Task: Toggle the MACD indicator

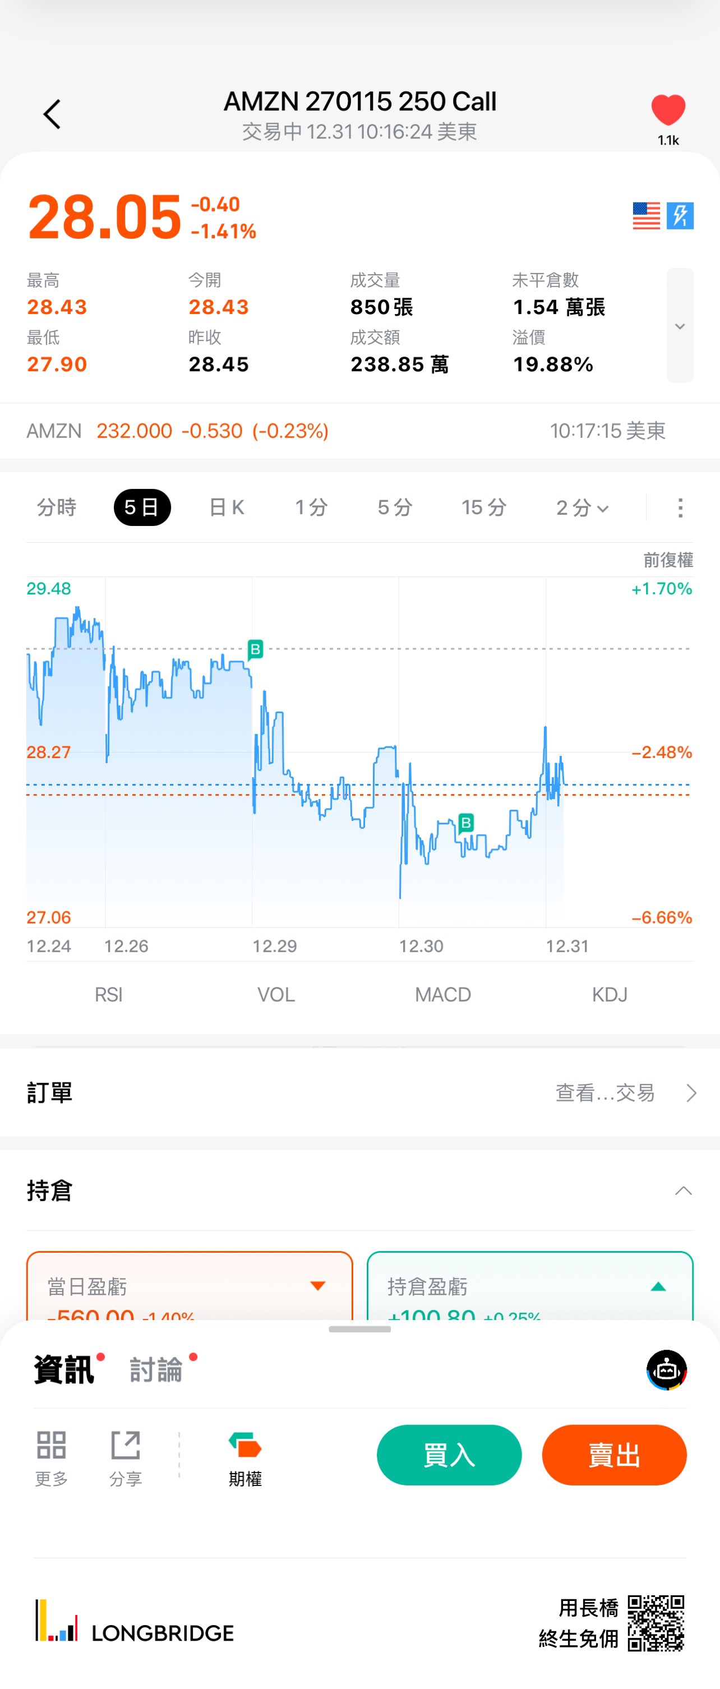Action: [442, 995]
